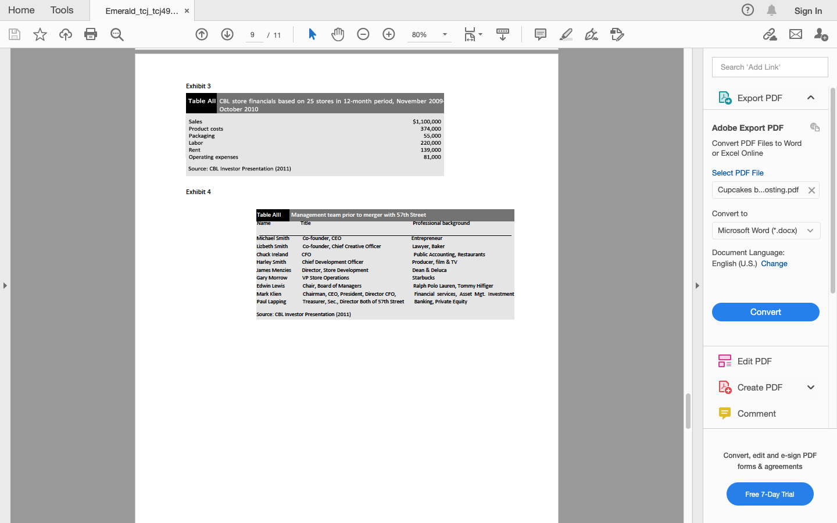Select the Highlight text tool
Viewport: 837px width, 523px height.
566,34
